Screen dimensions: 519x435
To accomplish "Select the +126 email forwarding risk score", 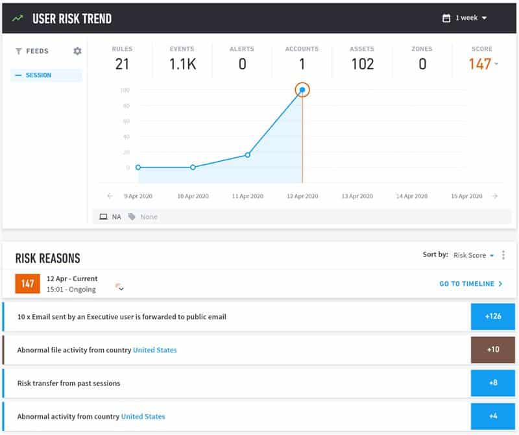I will (494, 316).
